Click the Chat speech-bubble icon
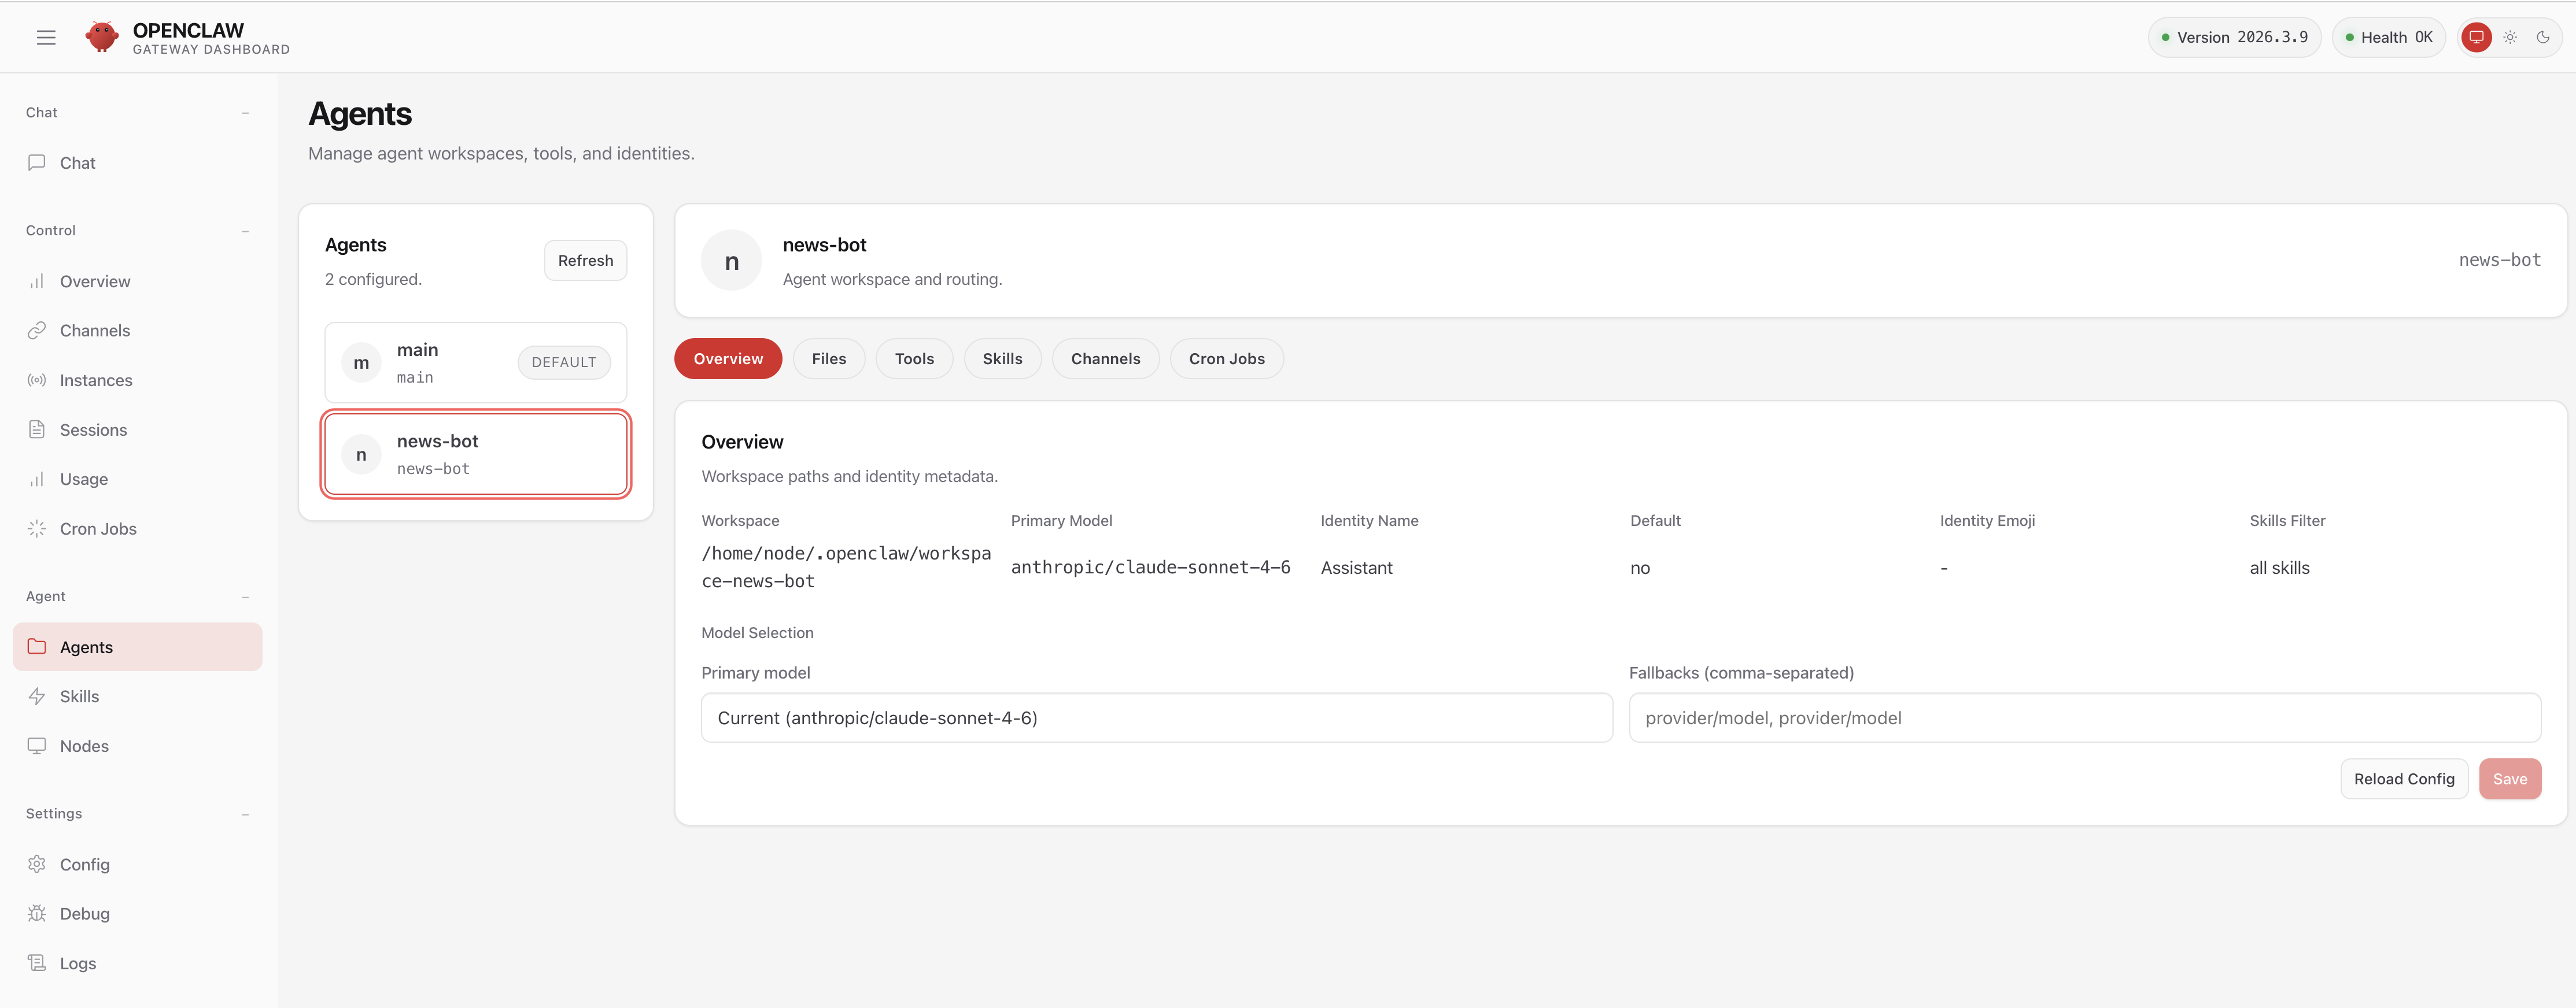 pyautogui.click(x=37, y=163)
